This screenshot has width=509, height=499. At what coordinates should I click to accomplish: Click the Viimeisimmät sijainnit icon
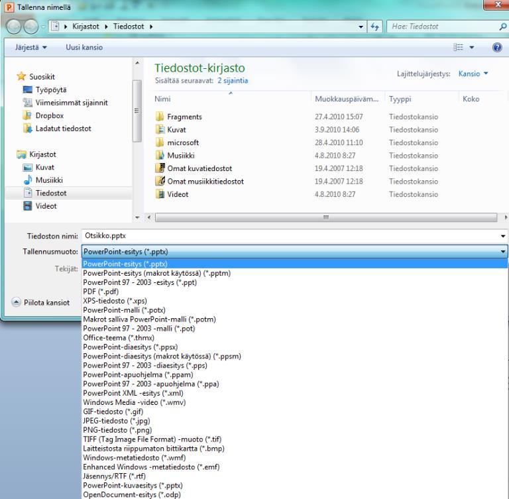28,103
